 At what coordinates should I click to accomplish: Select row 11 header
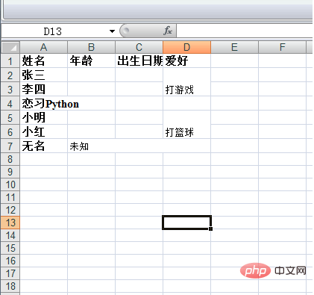point(10,197)
